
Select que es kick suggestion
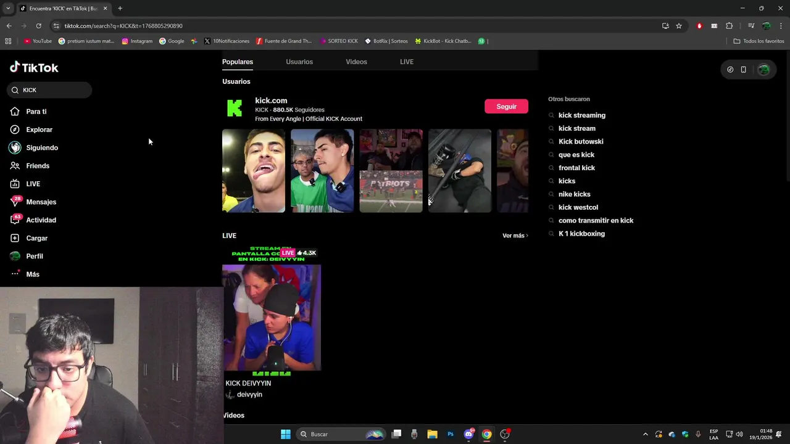(x=576, y=155)
